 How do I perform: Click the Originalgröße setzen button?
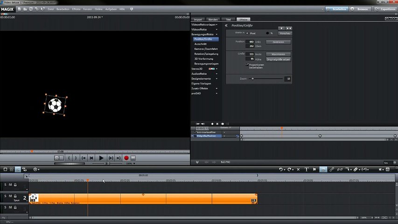pos(279,59)
